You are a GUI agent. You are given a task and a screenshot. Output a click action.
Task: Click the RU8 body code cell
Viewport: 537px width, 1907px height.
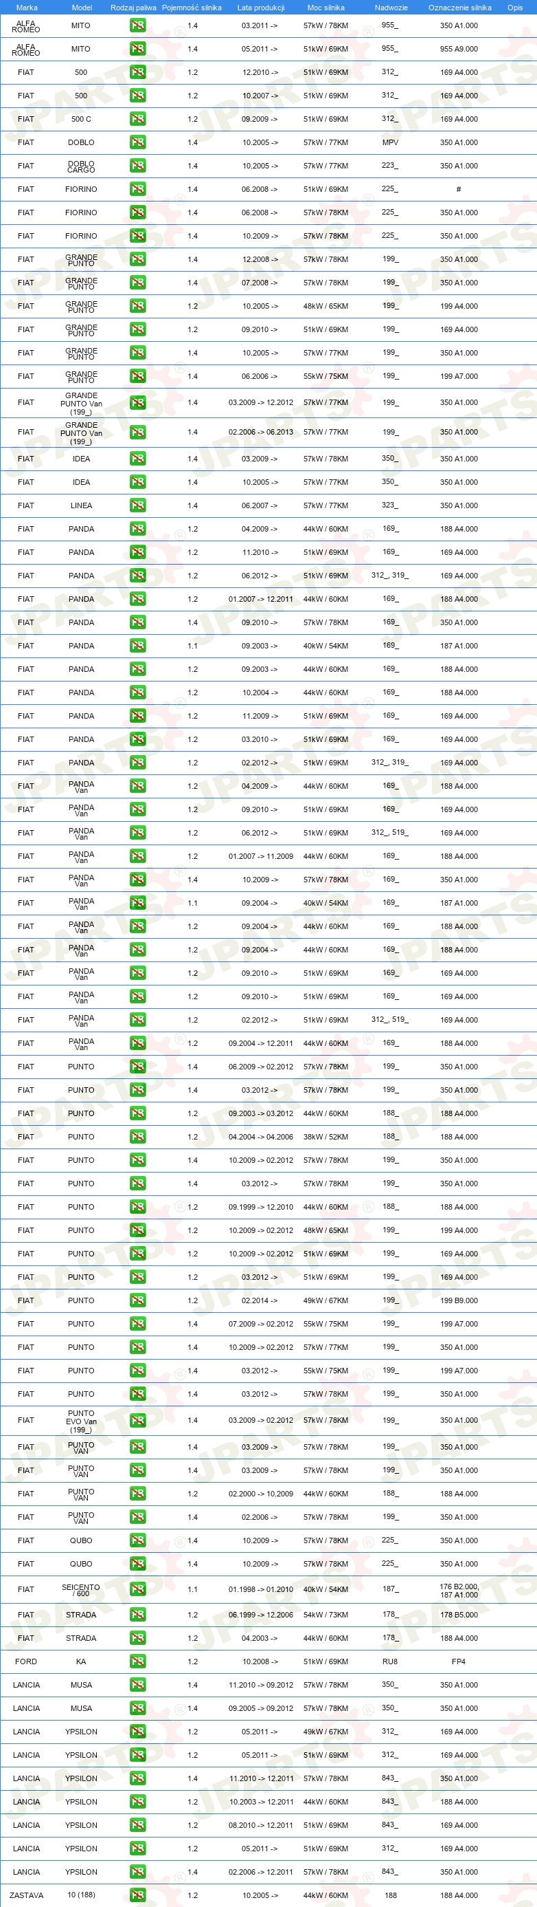(390, 1662)
